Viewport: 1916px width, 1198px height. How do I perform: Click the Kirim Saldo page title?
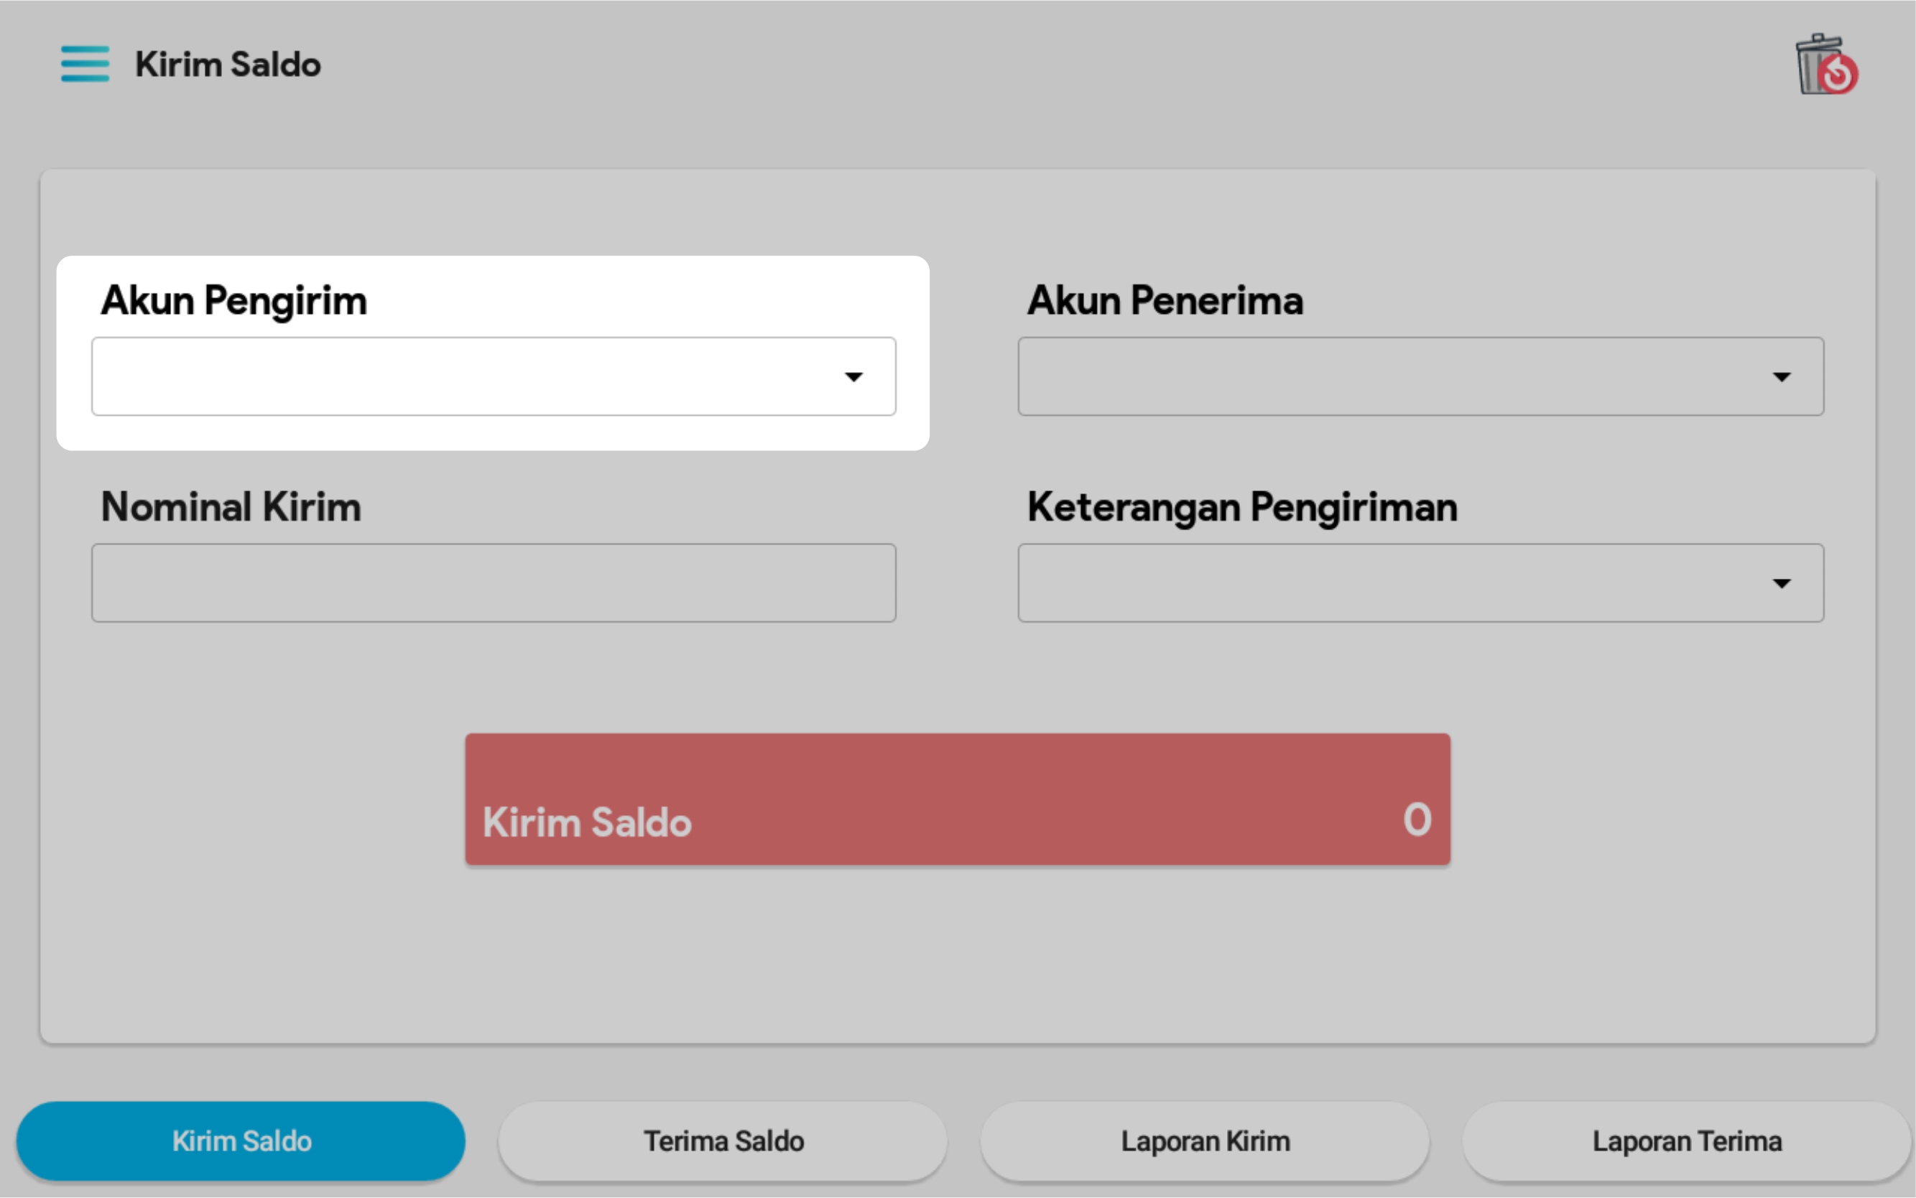tap(228, 65)
